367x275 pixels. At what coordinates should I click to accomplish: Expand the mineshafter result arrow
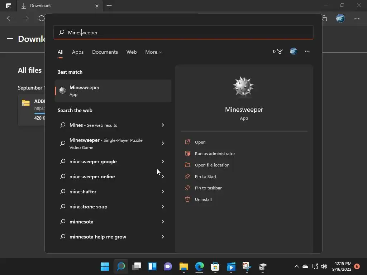tap(163, 192)
